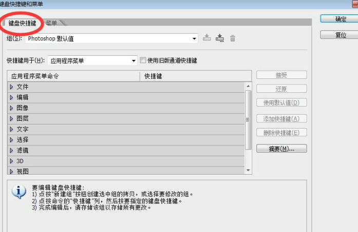
Task: Select the 图层 row label
Action: point(23,119)
